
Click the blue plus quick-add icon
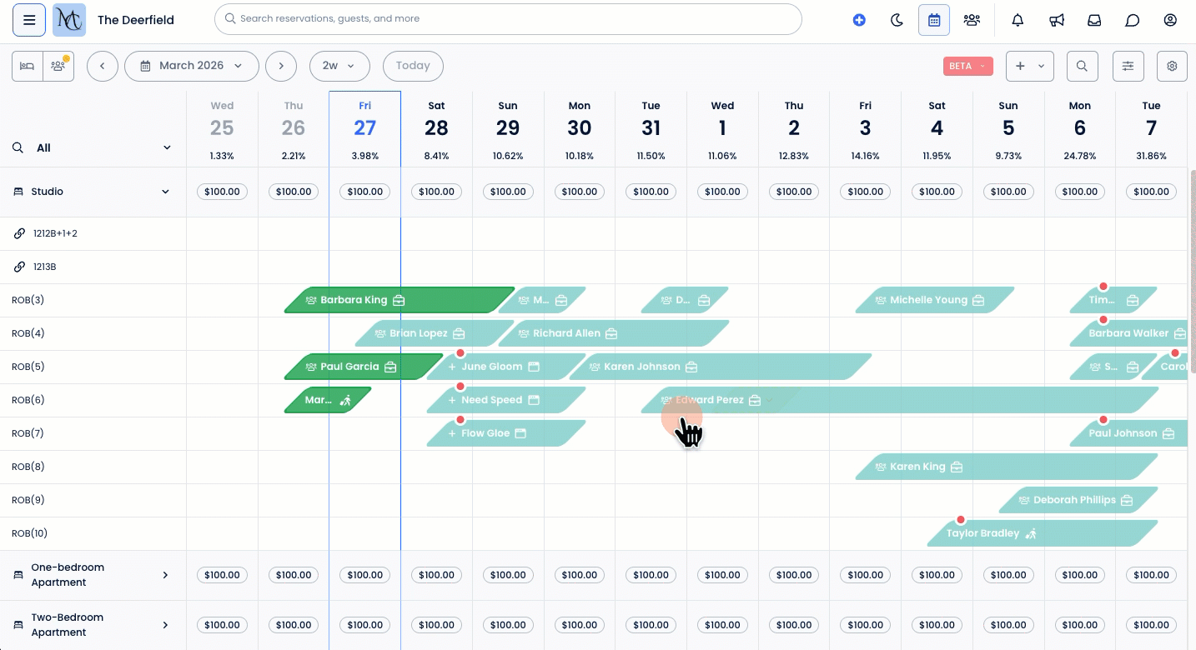click(x=859, y=20)
